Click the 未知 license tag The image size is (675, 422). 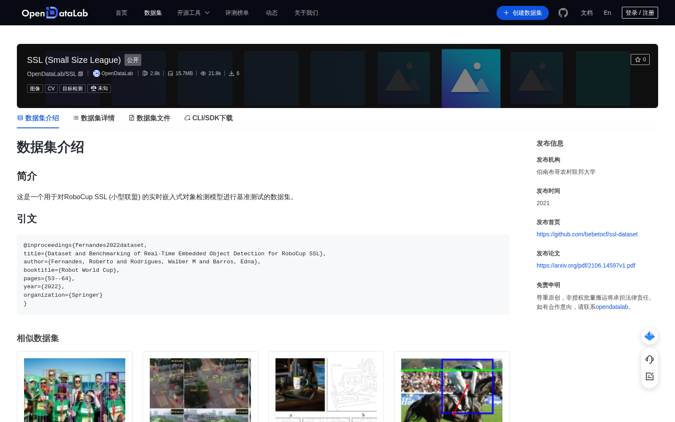point(99,89)
